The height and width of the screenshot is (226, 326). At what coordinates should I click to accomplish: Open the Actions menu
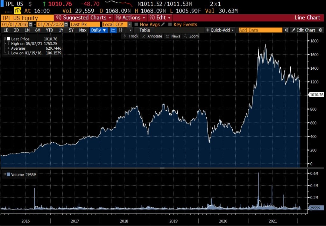[131, 18]
